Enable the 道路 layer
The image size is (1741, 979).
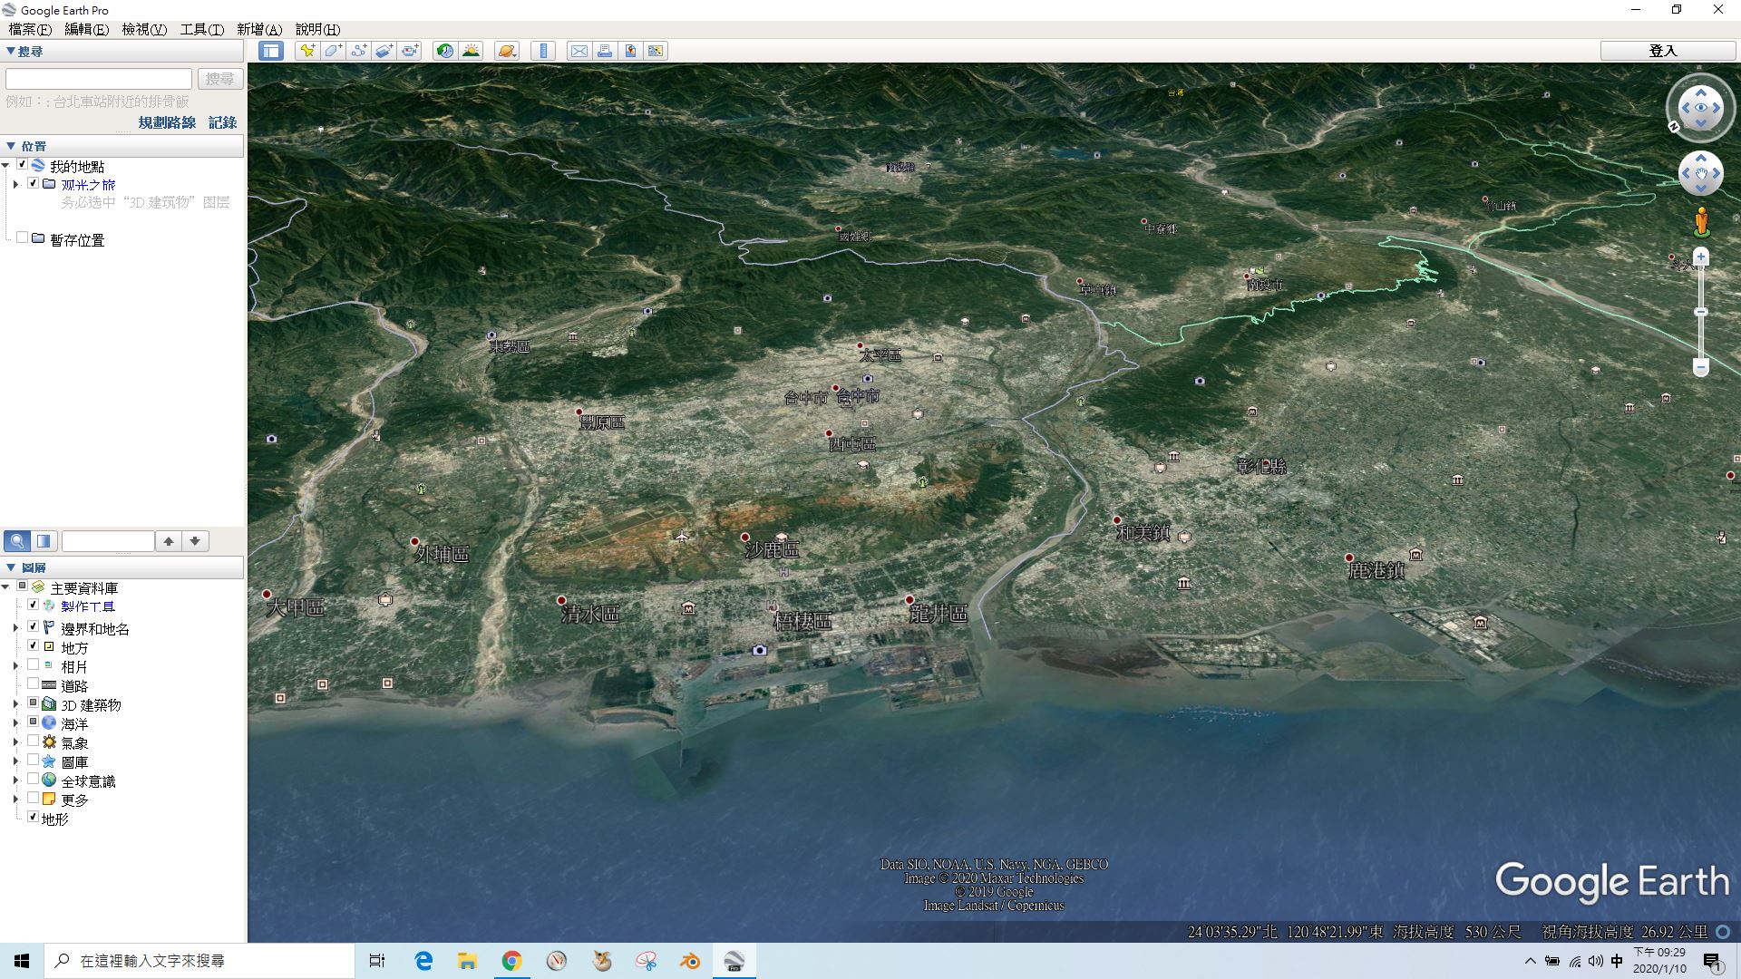tap(34, 684)
